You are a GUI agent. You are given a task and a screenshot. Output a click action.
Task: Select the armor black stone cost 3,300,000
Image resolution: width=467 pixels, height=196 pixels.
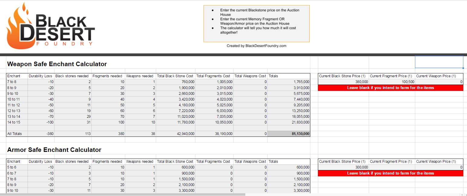click(176, 191)
